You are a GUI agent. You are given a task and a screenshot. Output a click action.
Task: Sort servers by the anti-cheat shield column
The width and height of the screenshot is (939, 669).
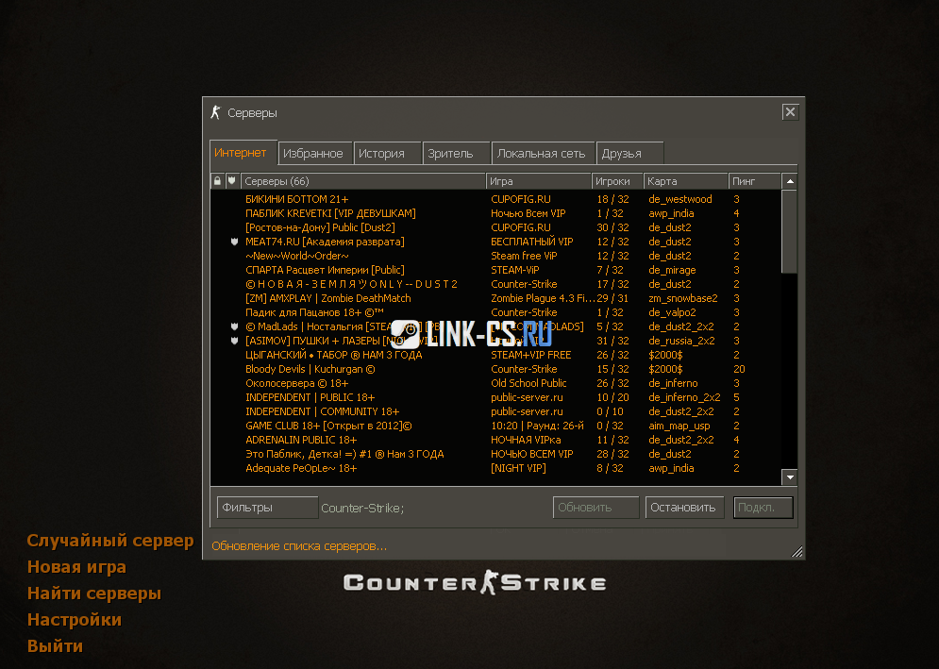pos(231,180)
